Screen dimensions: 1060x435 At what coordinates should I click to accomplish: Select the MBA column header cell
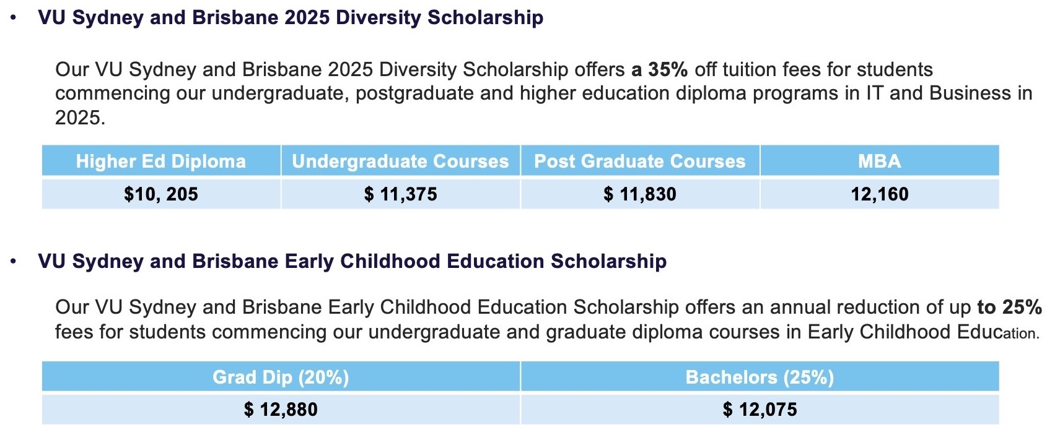pyautogui.click(x=879, y=162)
